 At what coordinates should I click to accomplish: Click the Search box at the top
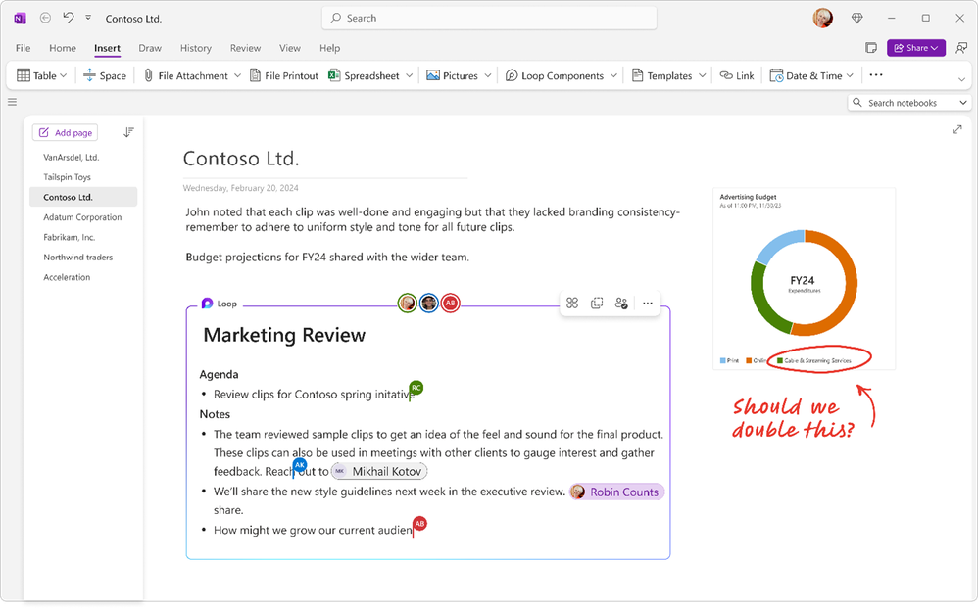[x=489, y=18]
